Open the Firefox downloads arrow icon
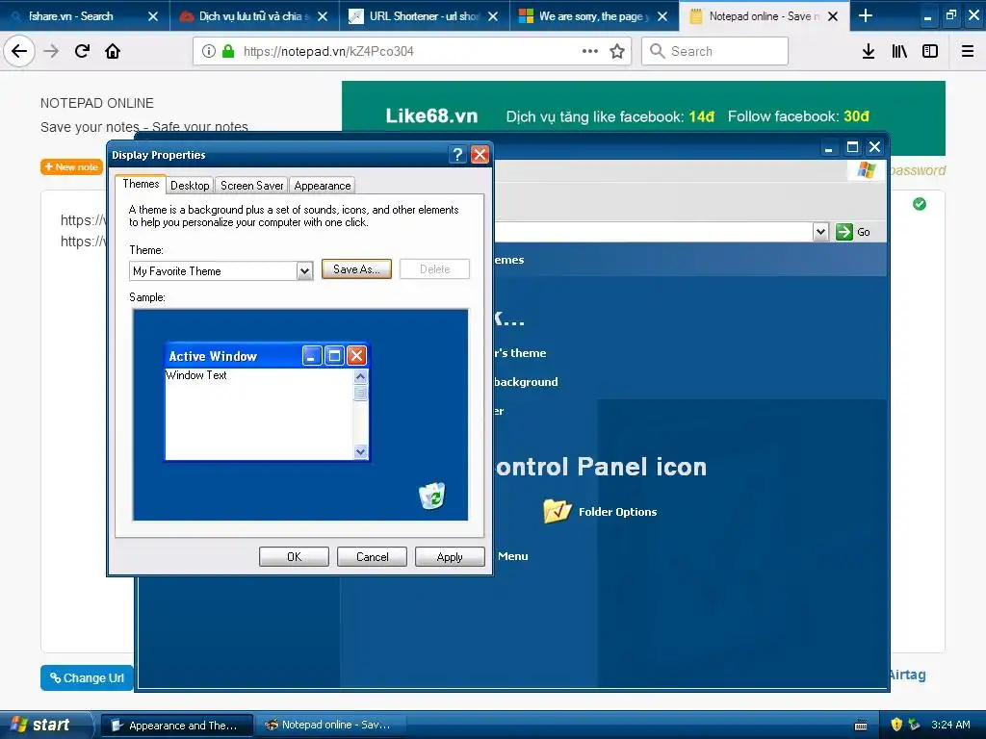The image size is (986, 739). (869, 51)
